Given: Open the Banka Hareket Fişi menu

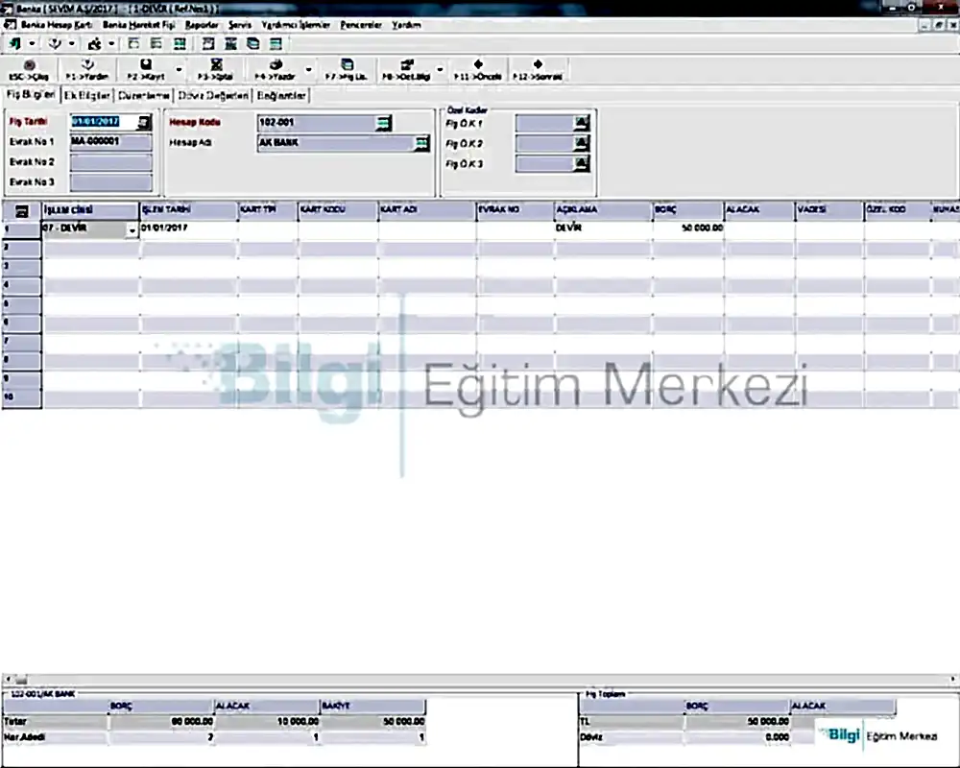Looking at the screenshot, I should 138,25.
